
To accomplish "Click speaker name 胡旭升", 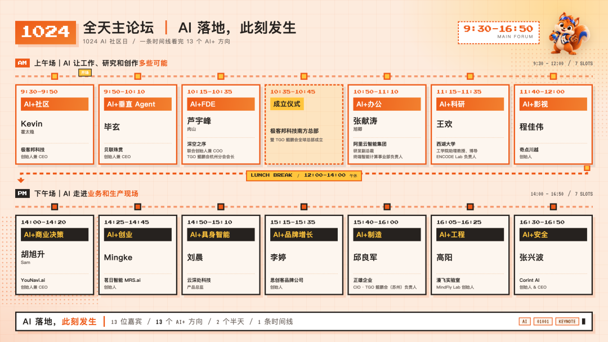I will [33, 254].
